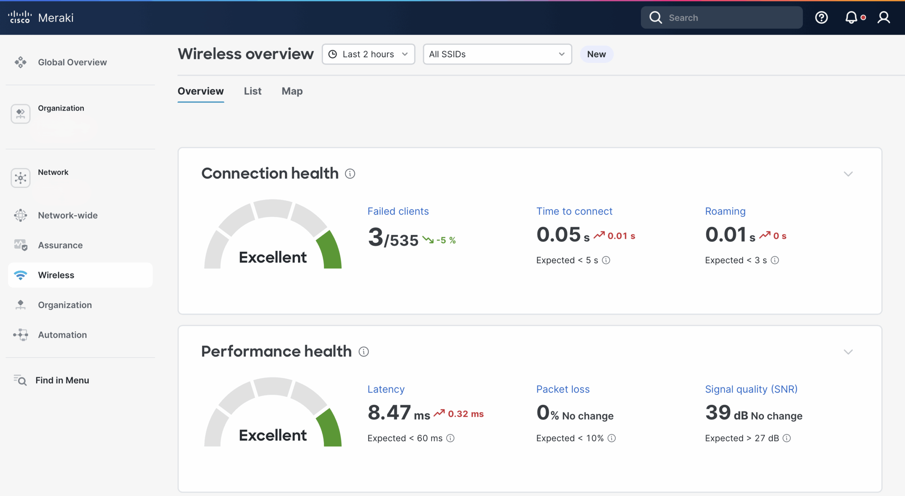Click the help question mark icon

coord(821,17)
